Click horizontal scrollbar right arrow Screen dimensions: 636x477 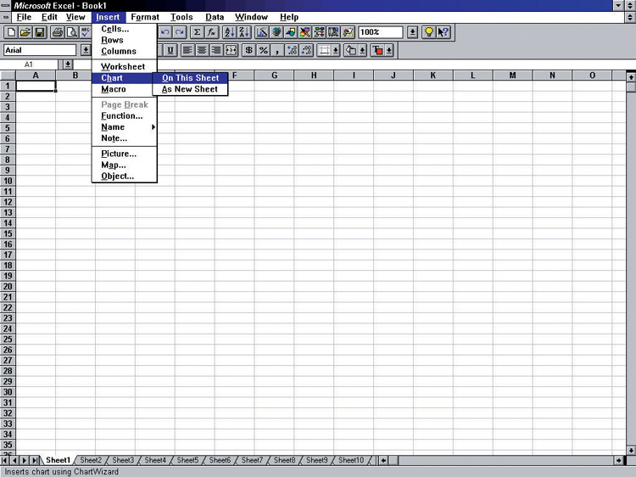[x=618, y=460]
